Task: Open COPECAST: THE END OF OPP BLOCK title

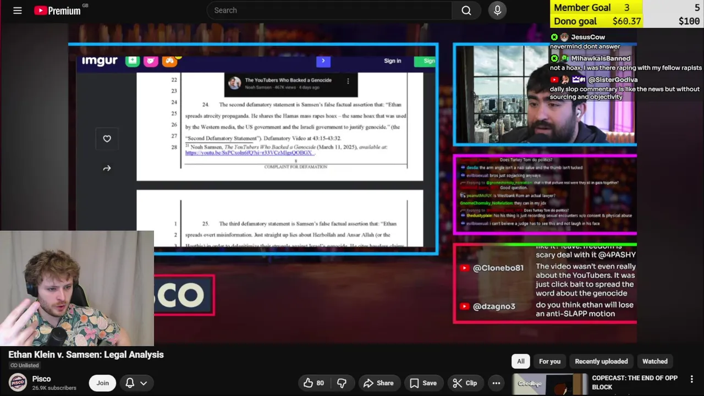Action: tap(635, 382)
